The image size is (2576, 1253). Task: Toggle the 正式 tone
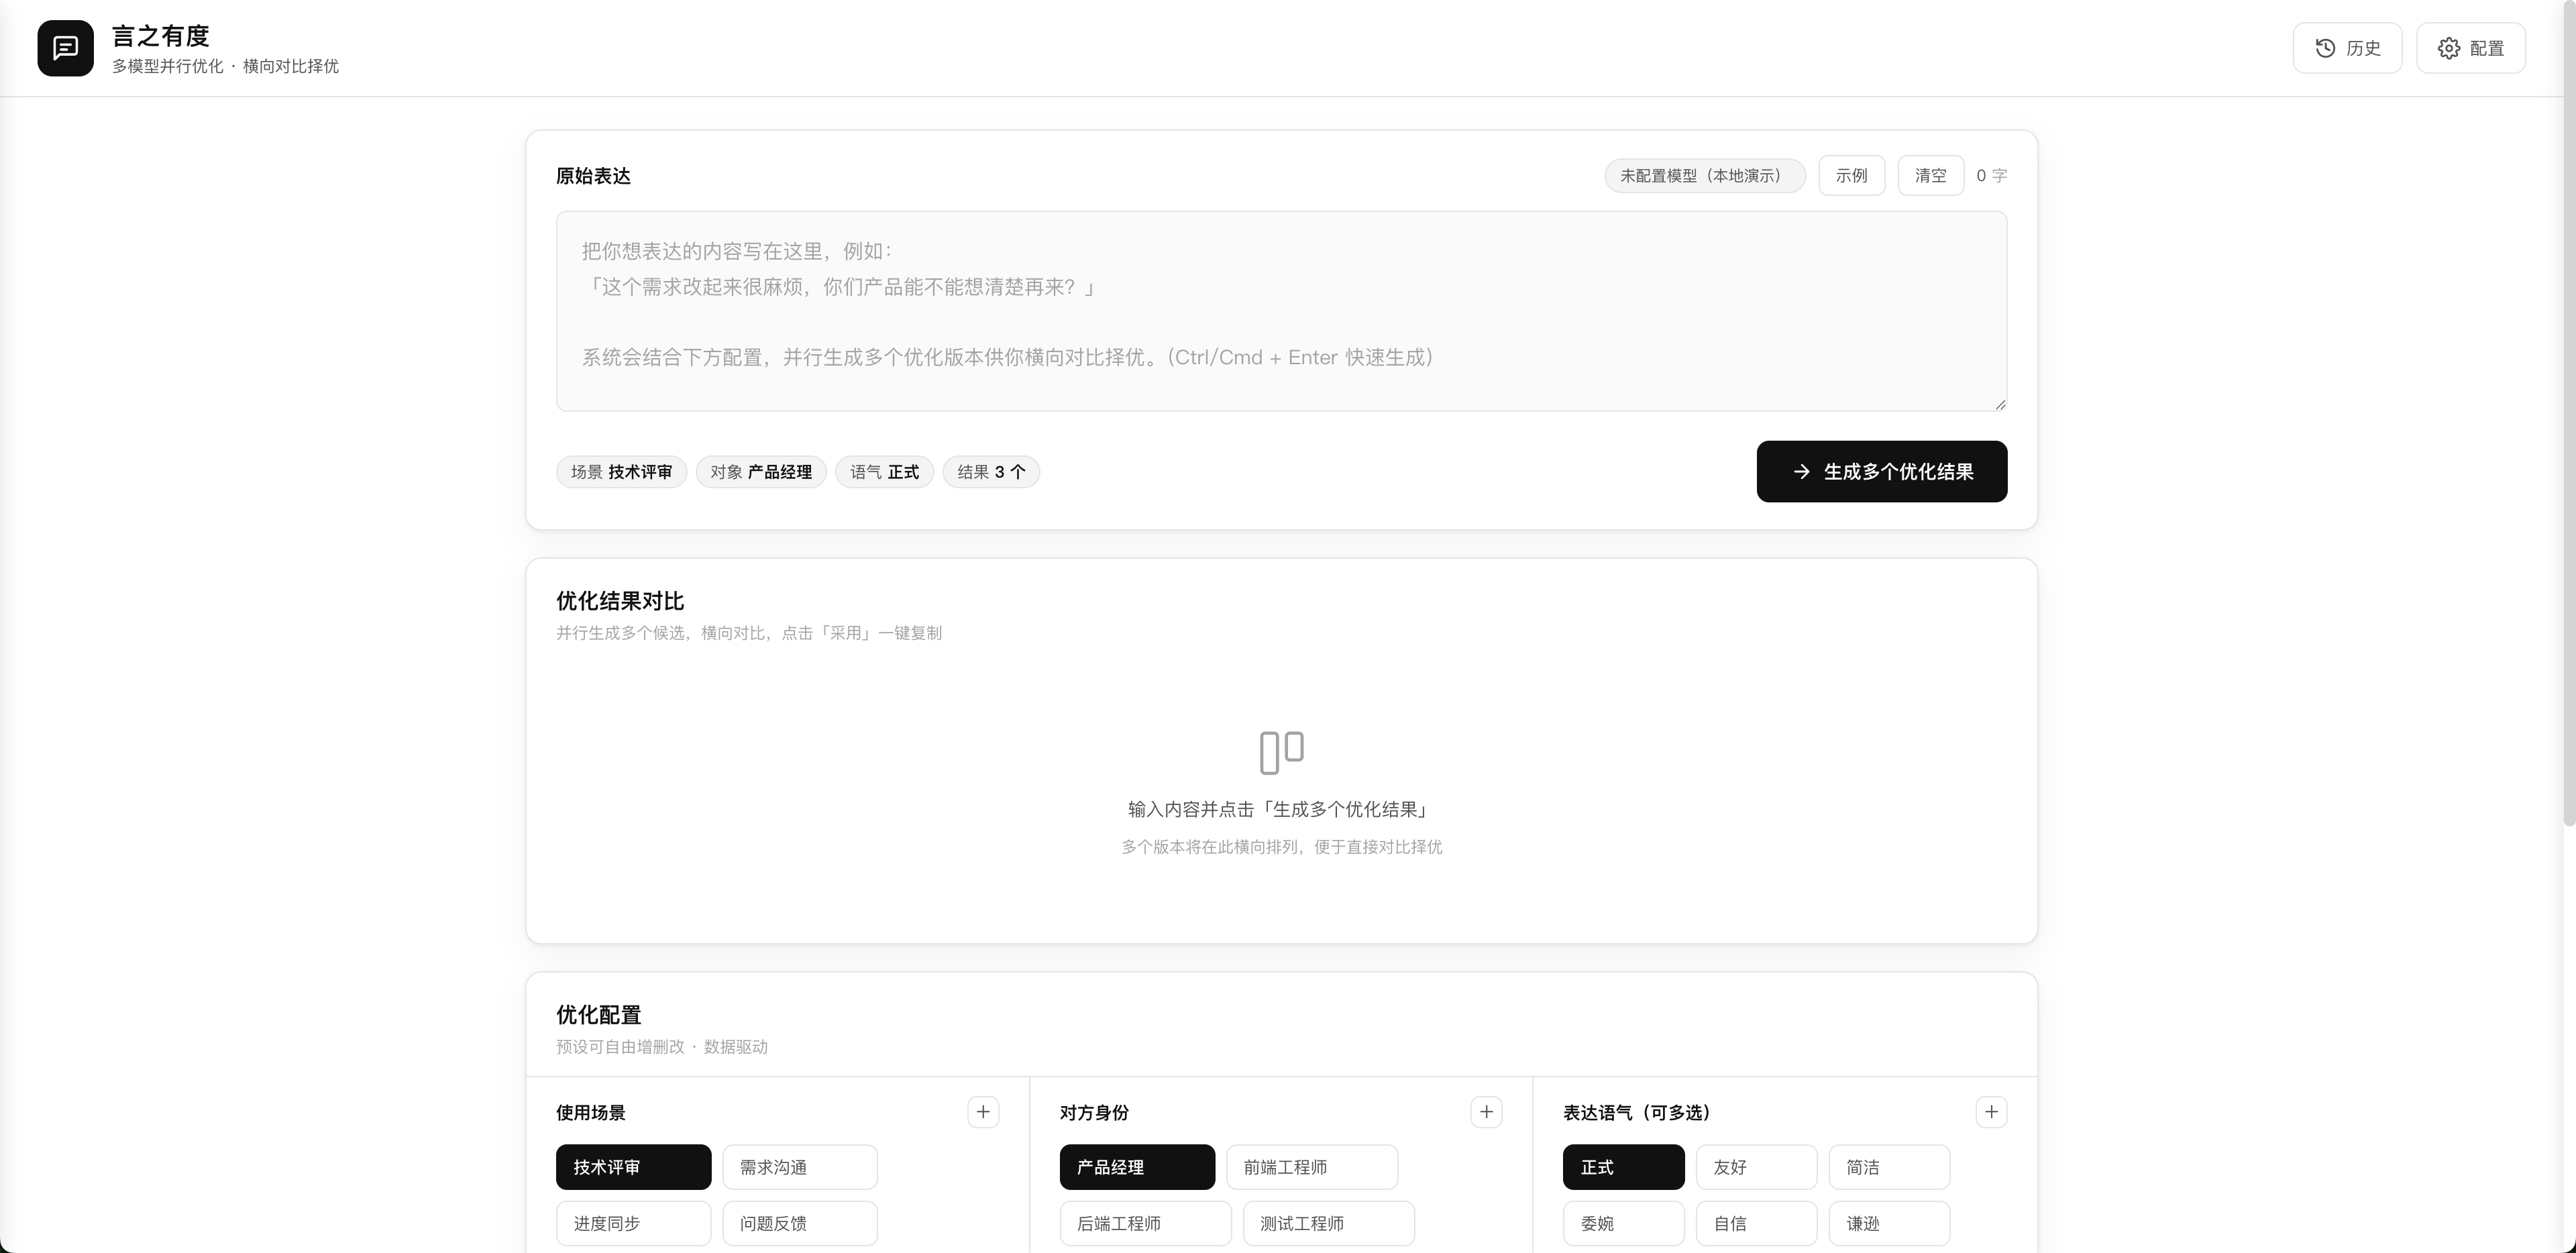click(1623, 1167)
